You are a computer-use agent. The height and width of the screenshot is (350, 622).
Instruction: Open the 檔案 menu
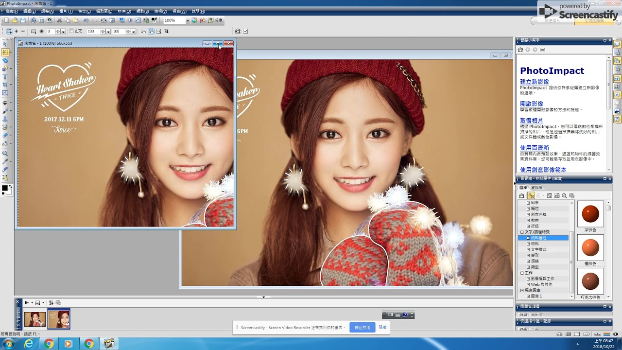(x=12, y=11)
